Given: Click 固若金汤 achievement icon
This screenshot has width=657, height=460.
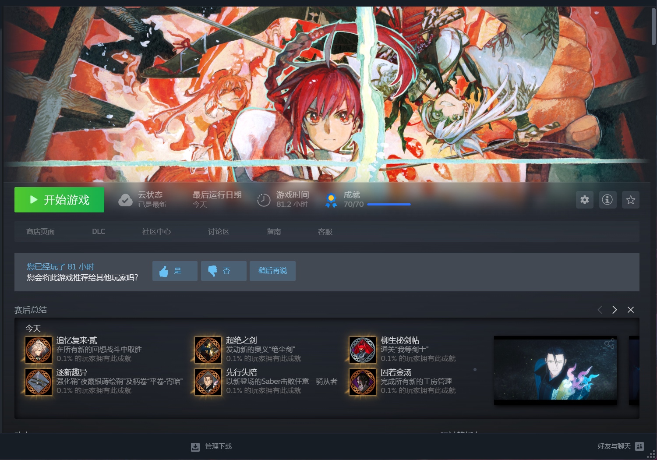Looking at the screenshot, I should pyautogui.click(x=363, y=382).
